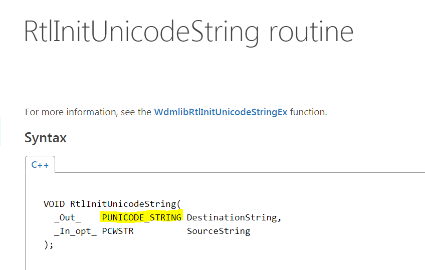The height and width of the screenshot is (270, 425).
Task: Click the word "routine" in the title
Action: [311, 31]
